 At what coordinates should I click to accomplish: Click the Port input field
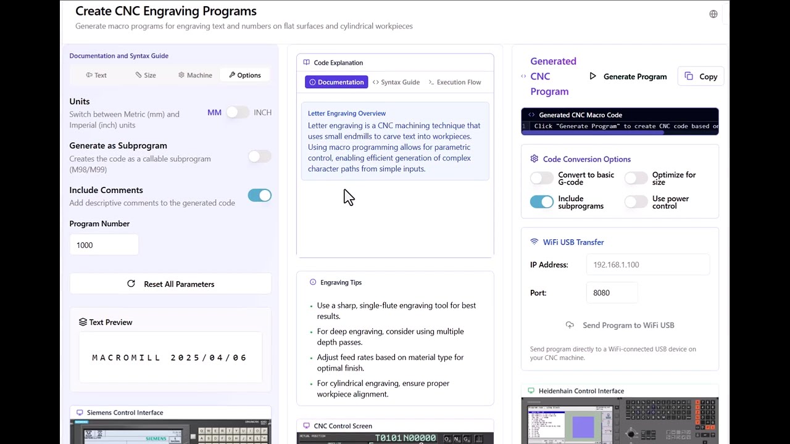point(612,293)
